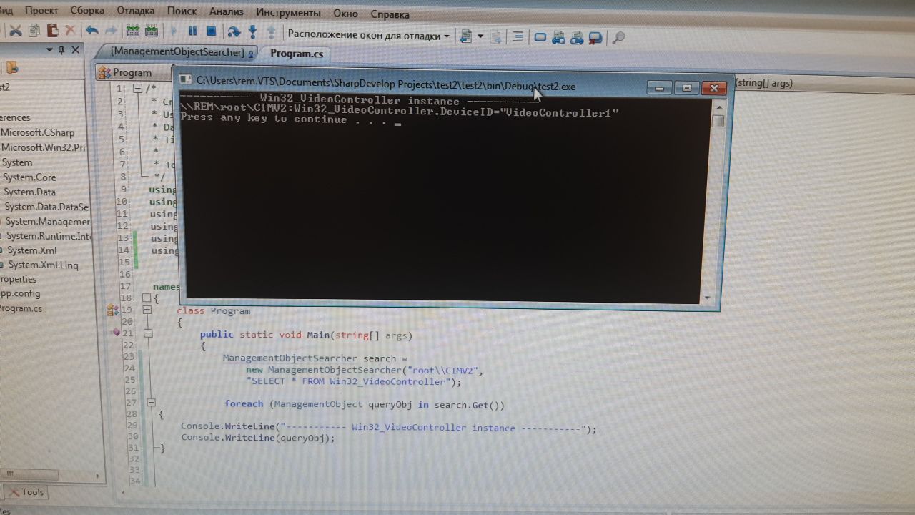Select the System reference in project tree

(17, 162)
